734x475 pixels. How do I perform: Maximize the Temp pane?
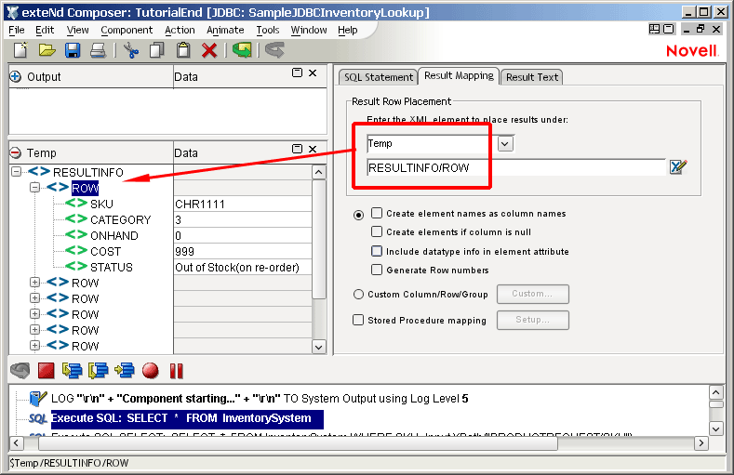pyautogui.click(x=298, y=149)
